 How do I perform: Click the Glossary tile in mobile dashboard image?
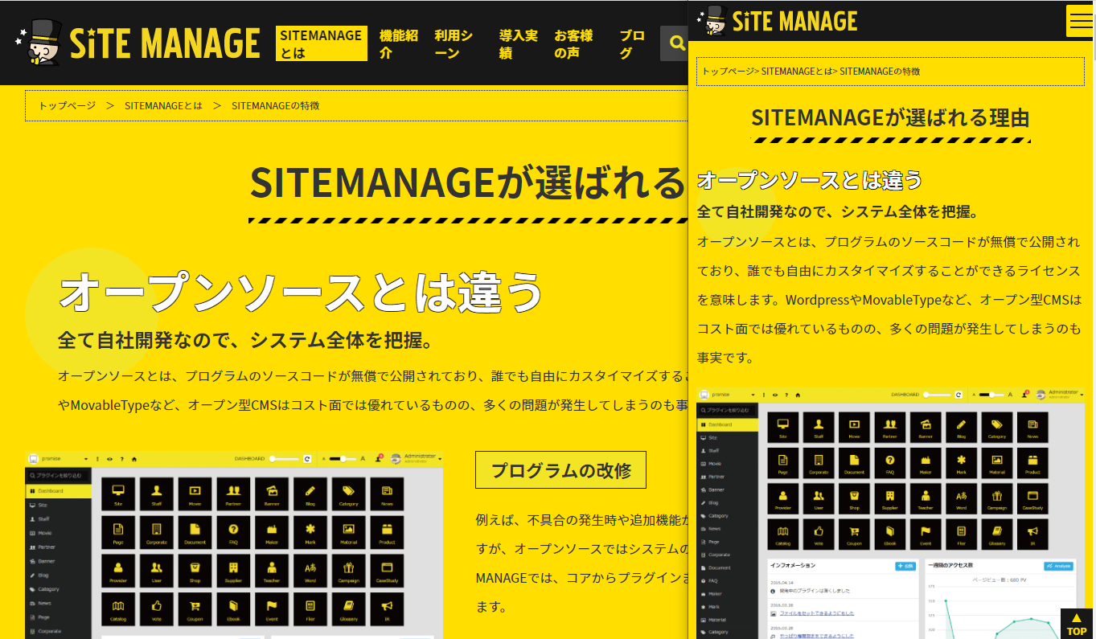[997, 535]
